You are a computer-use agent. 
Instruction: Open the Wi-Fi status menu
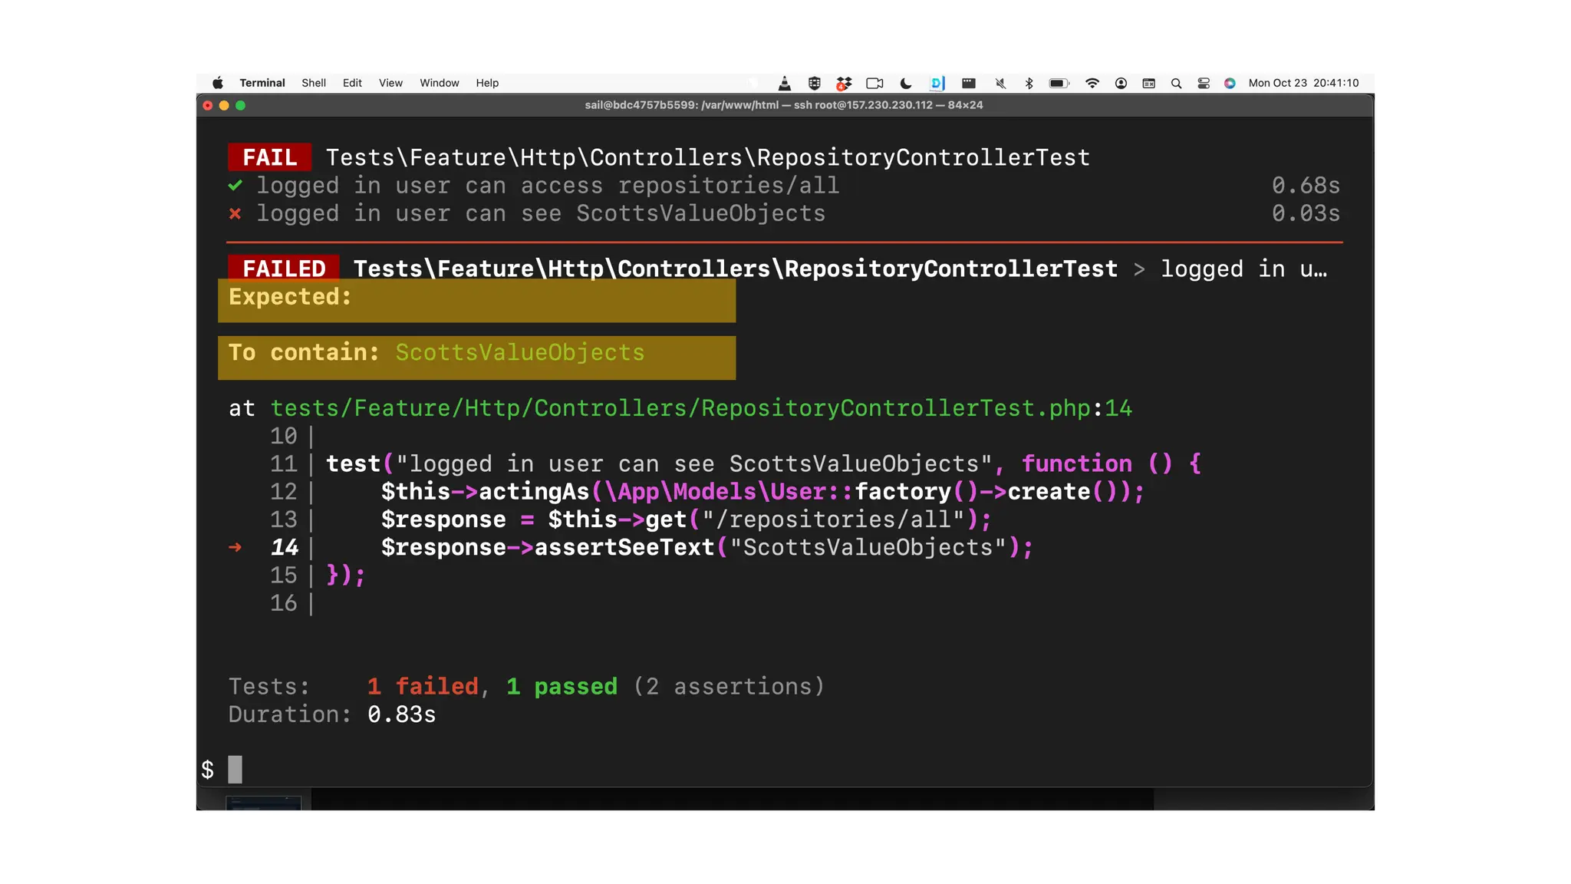pos(1092,83)
